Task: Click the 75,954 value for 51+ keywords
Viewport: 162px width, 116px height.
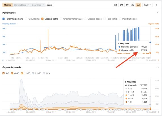Action: coord(144,88)
